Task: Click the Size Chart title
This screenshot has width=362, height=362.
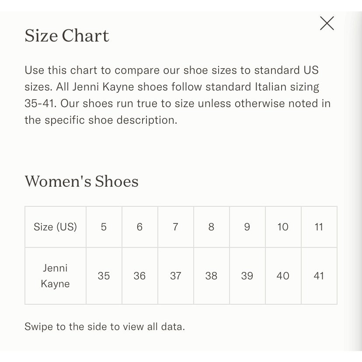Action: (x=67, y=36)
